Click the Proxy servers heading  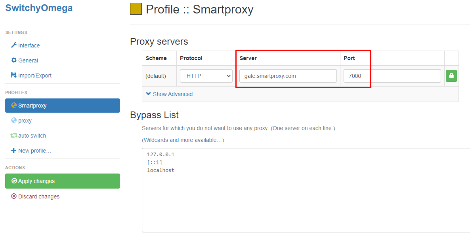click(x=159, y=41)
